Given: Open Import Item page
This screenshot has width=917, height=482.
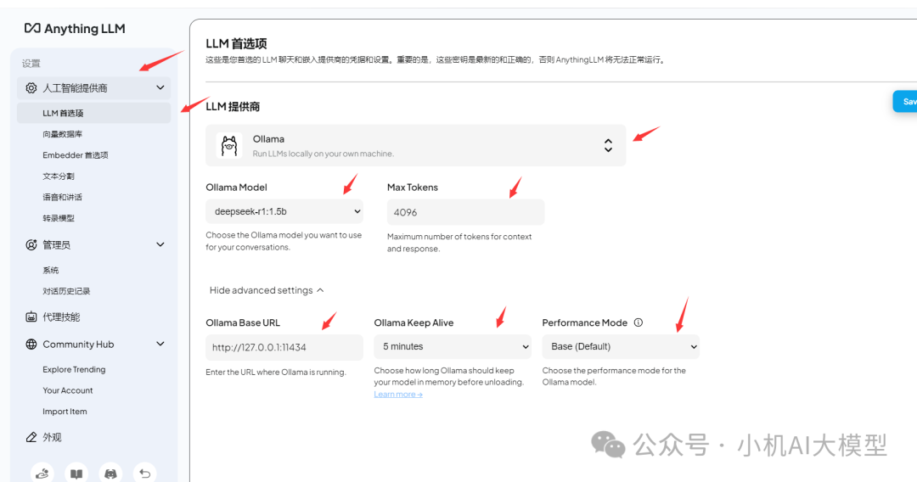Looking at the screenshot, I should click(65, 412).
